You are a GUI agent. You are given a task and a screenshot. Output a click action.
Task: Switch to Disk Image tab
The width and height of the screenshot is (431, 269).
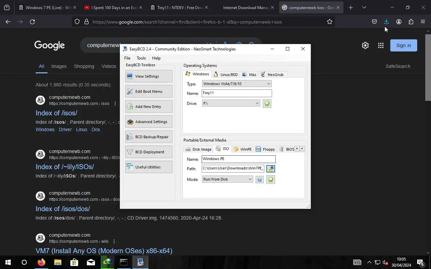(x=198, y=149)
